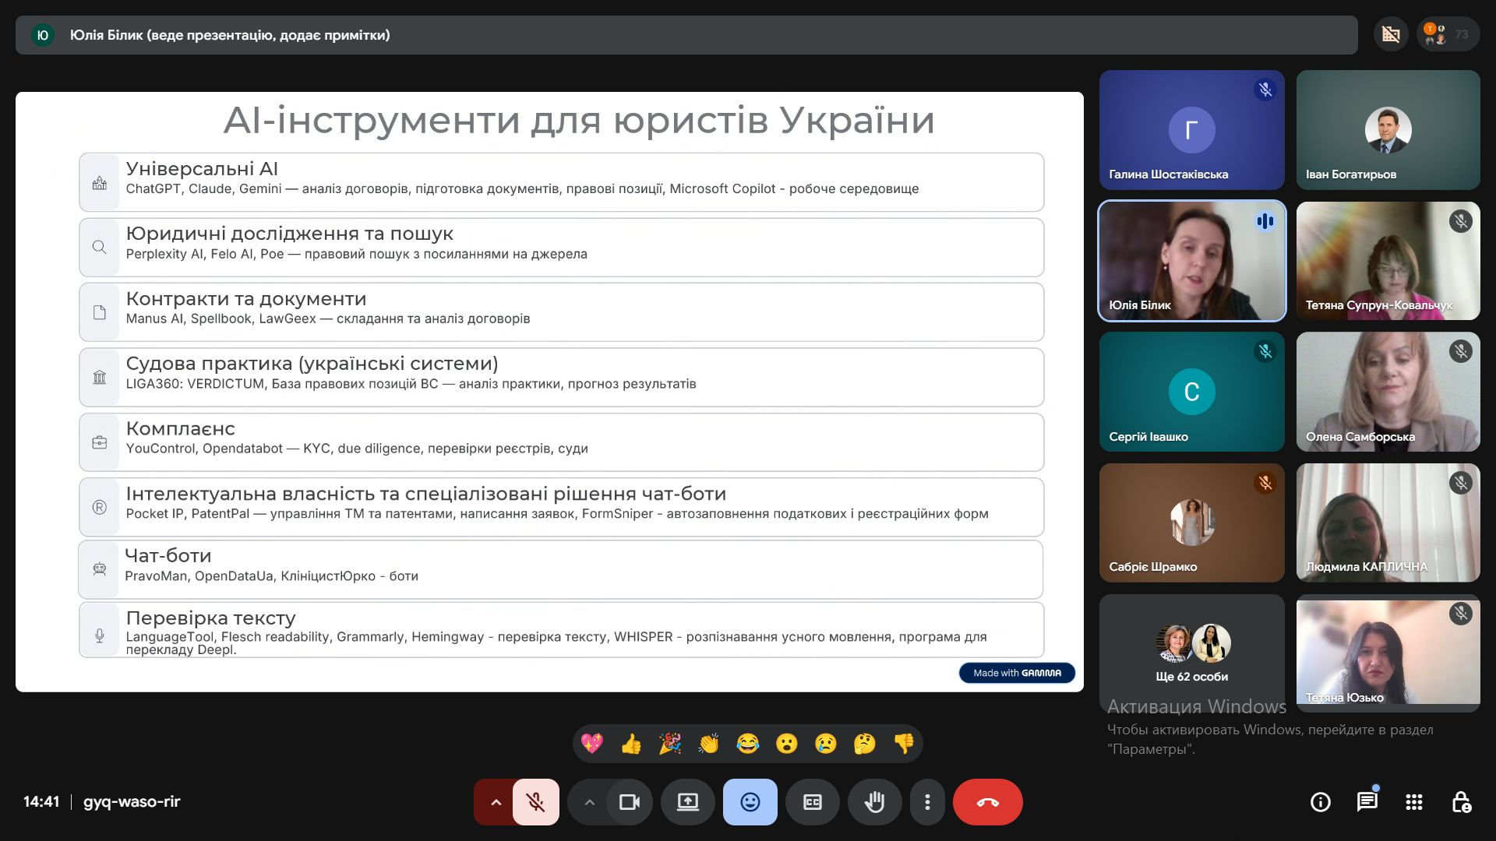Click the document icon beside 'Контракти та документи'
1496x841 pixels.
99,312
